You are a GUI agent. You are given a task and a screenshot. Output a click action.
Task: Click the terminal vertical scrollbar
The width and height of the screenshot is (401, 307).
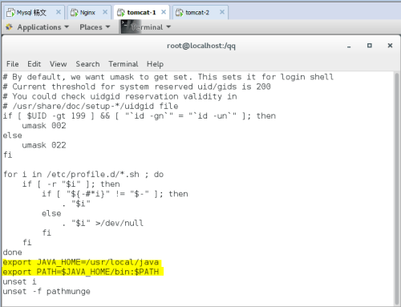tap(397, 188)
